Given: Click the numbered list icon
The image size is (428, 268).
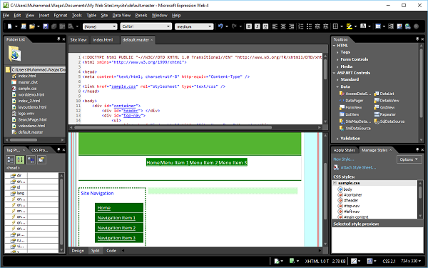Looking at the screenshot, I should click(x=301, y=26).
